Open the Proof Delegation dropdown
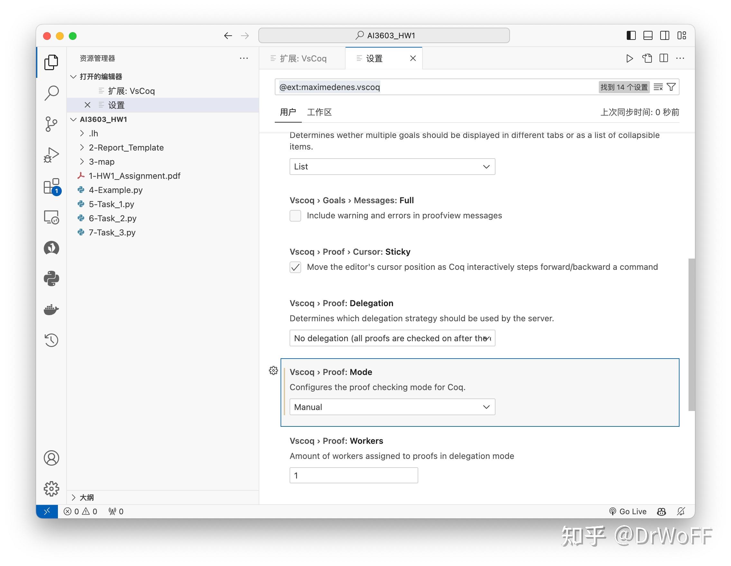Image resolution: width=731 pixels, height=566 pixels. click(392, 338)
